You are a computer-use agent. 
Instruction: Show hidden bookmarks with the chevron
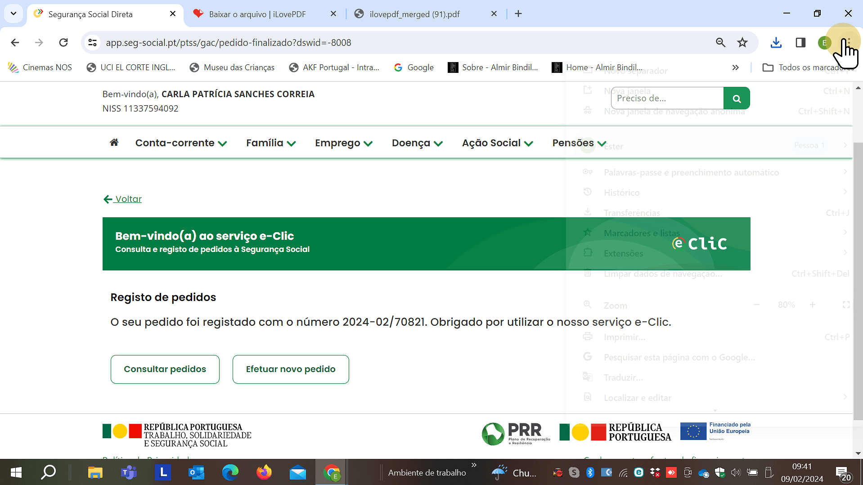735,67
